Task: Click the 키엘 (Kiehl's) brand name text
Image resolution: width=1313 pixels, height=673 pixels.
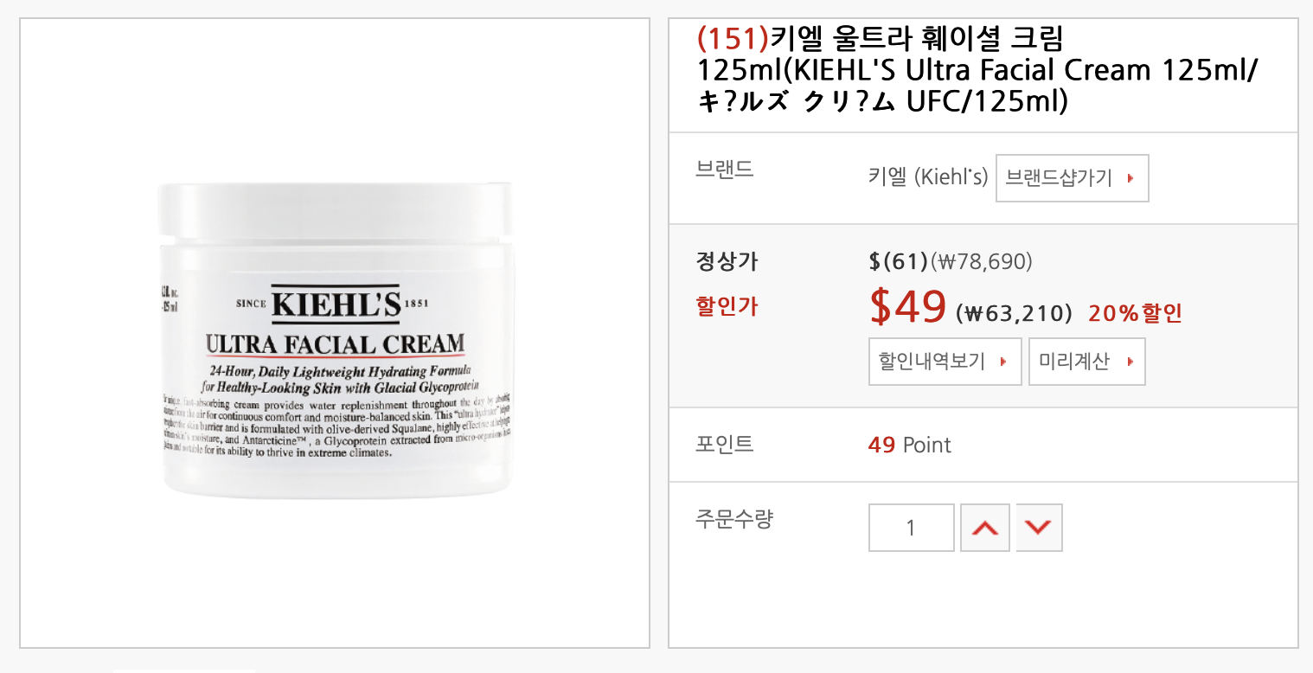Action: click(x=927, y=177)
